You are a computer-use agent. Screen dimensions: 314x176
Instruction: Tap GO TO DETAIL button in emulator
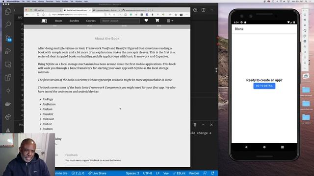pos(264,86)
